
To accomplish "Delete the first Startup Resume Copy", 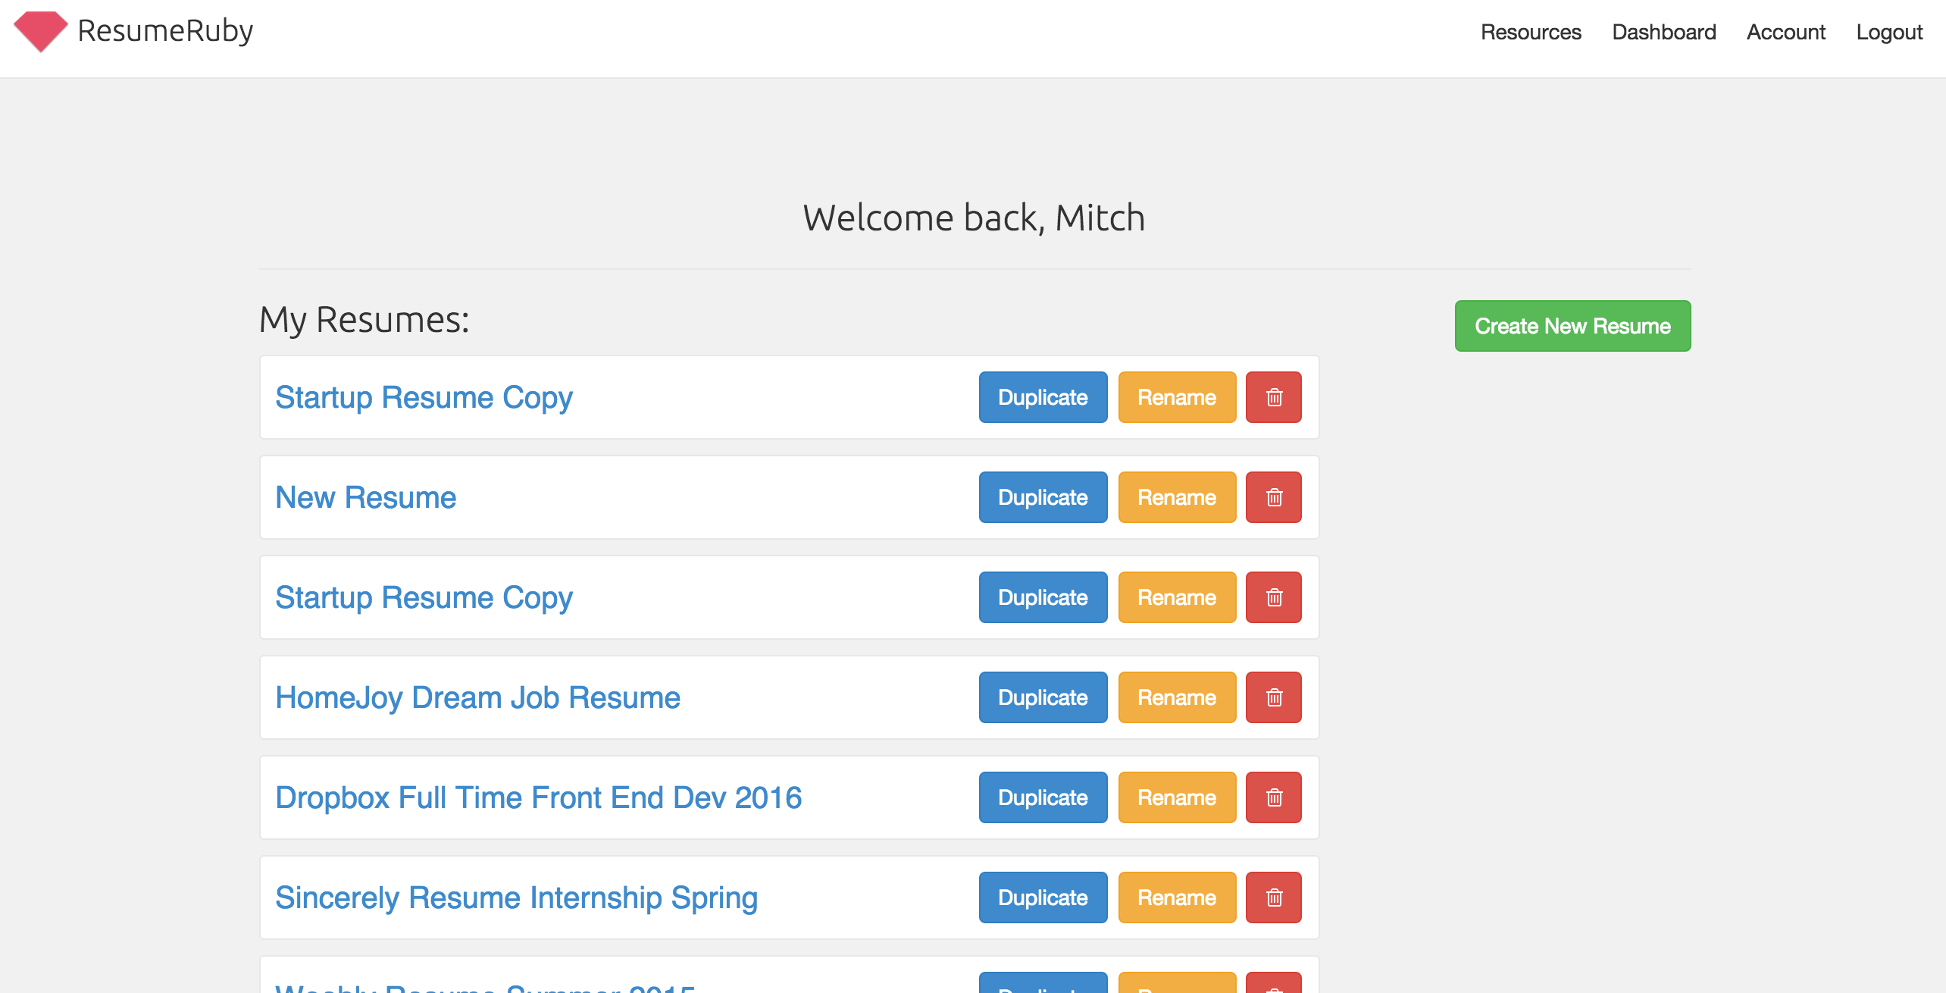I will tap(1274, 397).
